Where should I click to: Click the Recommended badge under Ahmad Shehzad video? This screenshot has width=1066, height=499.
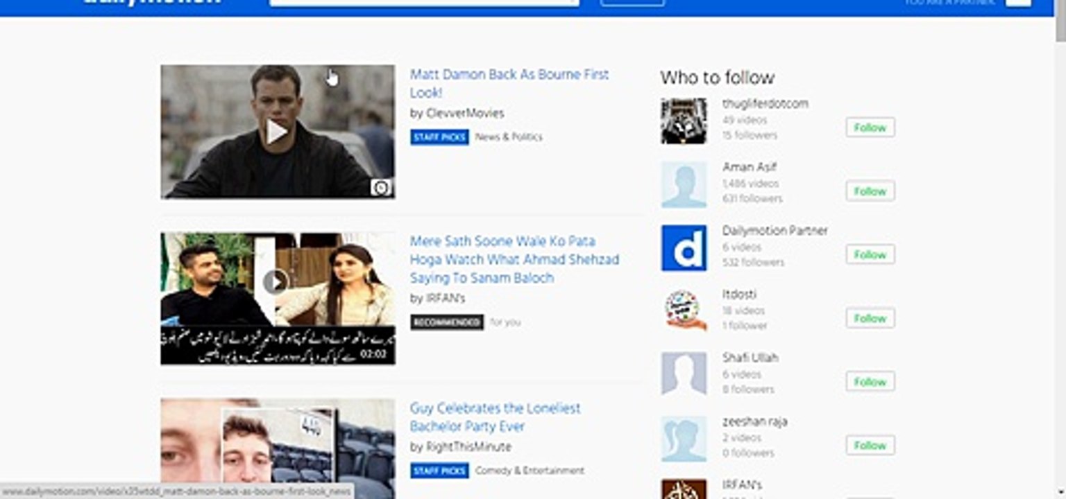(447, 322)
